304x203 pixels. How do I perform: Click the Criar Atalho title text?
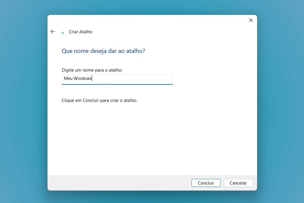click(x=80, y=32)
